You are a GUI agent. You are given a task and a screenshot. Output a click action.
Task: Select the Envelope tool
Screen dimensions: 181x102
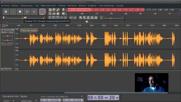coord(54,10)
